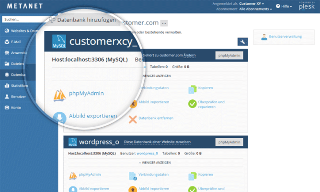320x192 pixels.
Task: Click the green Überprüfen und reparieren checkmark icon
Action: (193, 104)
